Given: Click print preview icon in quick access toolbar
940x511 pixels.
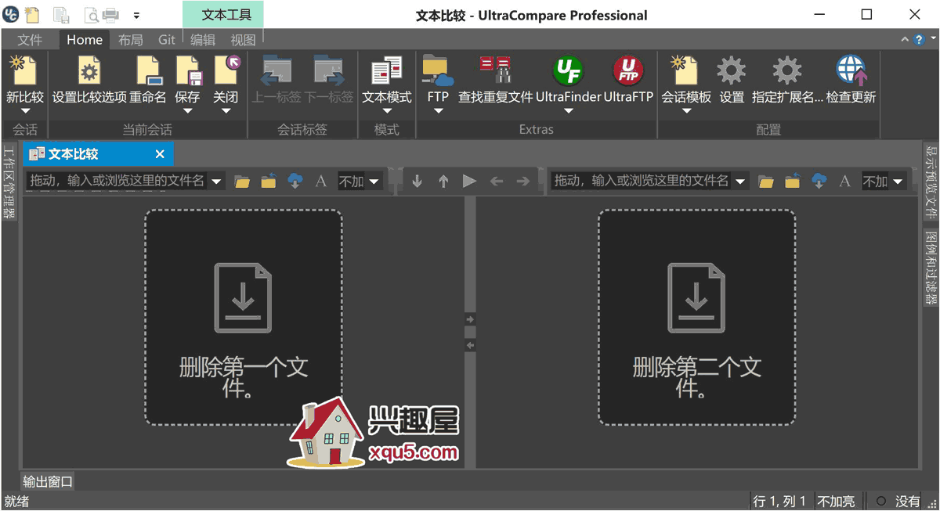Looking at the screenshot, I should coord(91,14).
